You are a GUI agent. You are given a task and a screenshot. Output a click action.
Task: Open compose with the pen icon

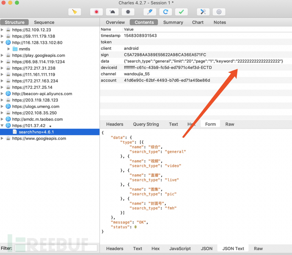[150, 12]
